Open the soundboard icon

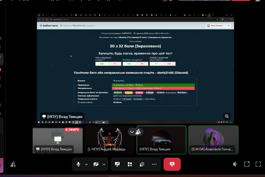142,164
